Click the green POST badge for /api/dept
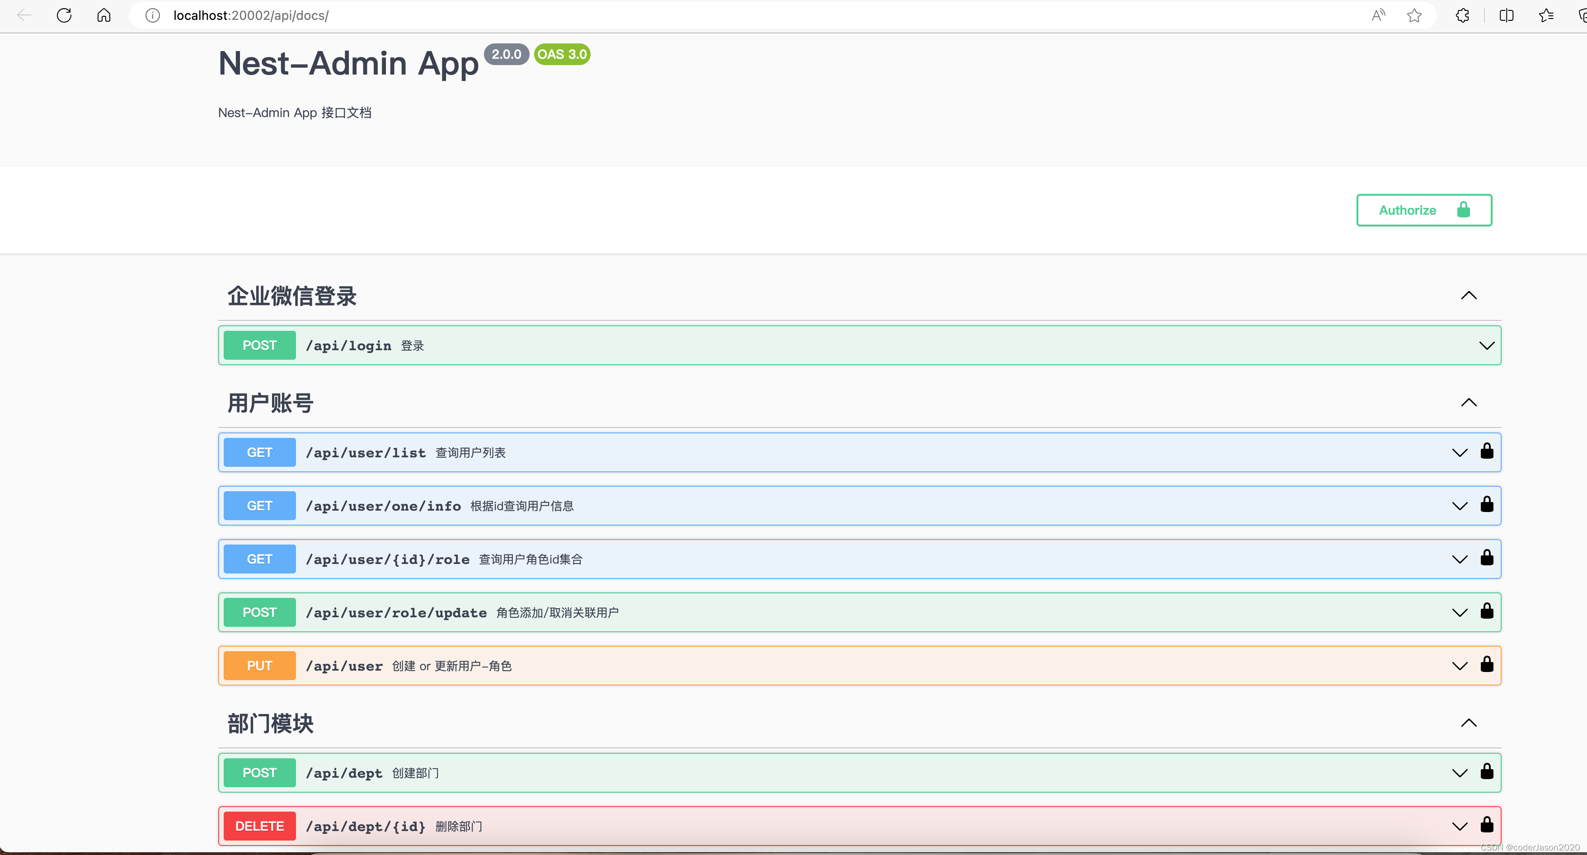 tap(259, 773)
